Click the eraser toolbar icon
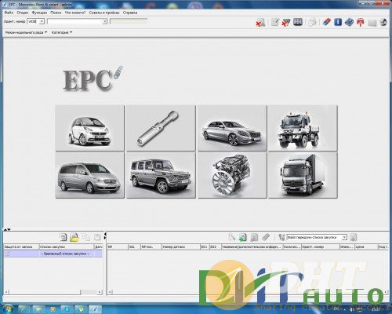The width and height of the screenshot is (392, 314). [326, 22]
